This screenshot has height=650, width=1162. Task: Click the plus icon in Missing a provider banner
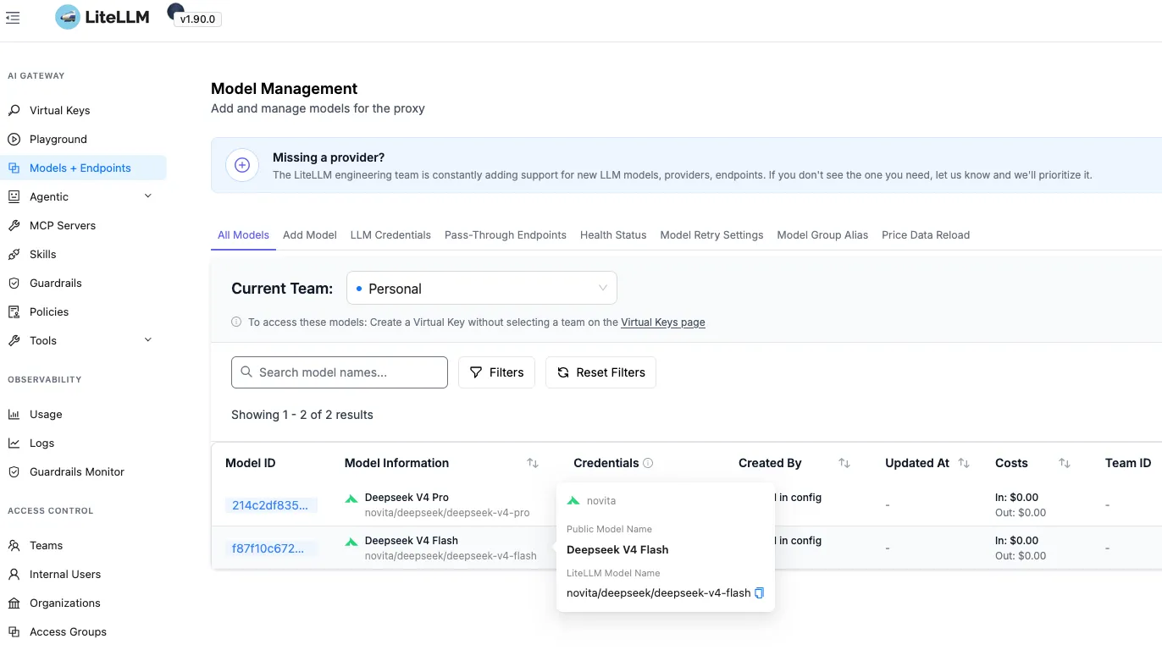[242, 165]
